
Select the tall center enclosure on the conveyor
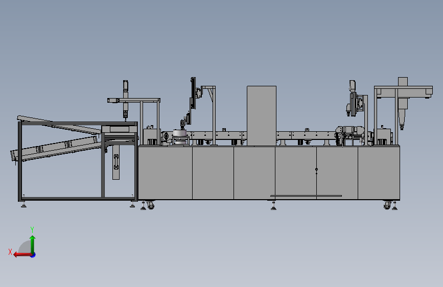(262, 116)
